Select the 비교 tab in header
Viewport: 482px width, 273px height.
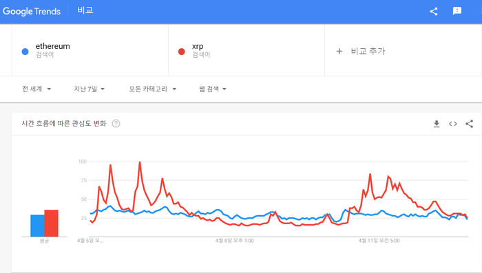tap(85, 10)
